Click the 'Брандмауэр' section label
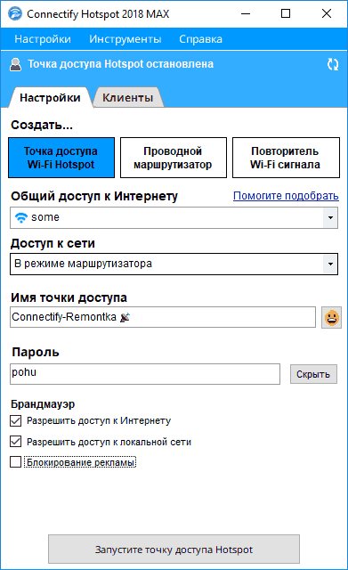 point(43,403)
